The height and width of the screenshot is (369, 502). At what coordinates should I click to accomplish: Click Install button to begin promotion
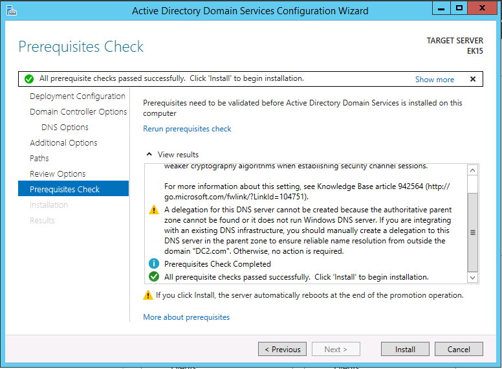405,350
